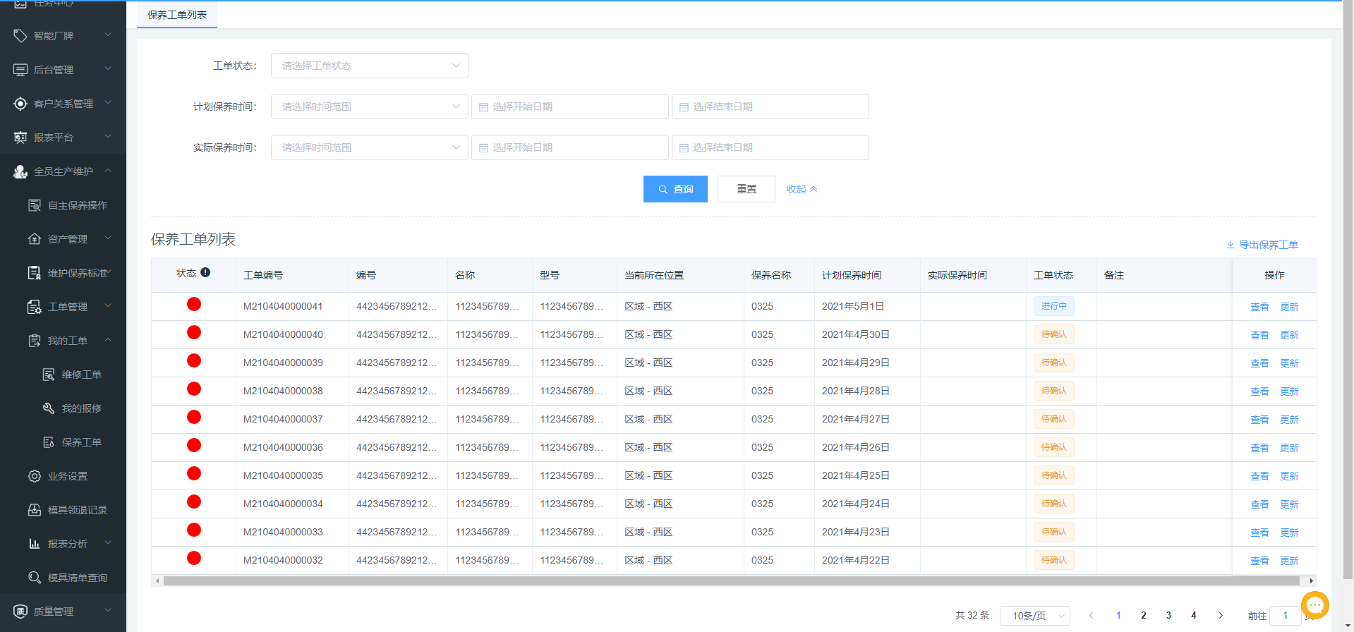The image size is (1354, 632).
Task: Click the 自主保养操作 sidebar icon
Action: [35, 205]
